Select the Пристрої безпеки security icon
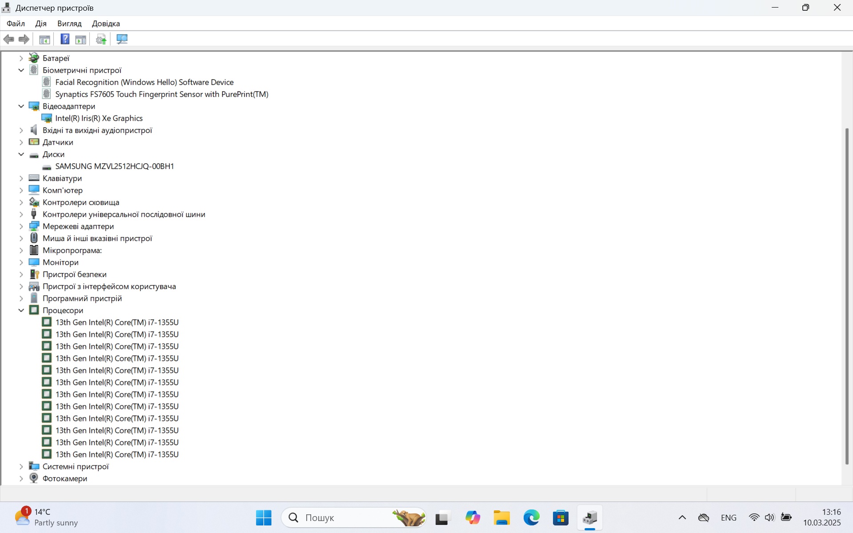Screen dimensions: 853x533 tap(34, 274)
